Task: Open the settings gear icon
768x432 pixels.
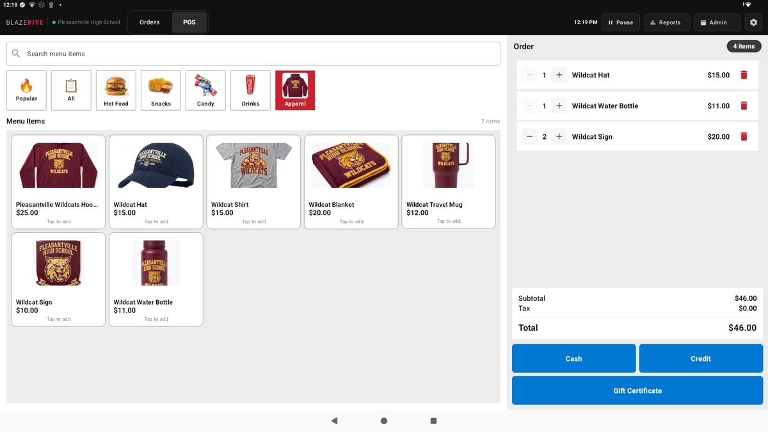Action: pos(753,22)
